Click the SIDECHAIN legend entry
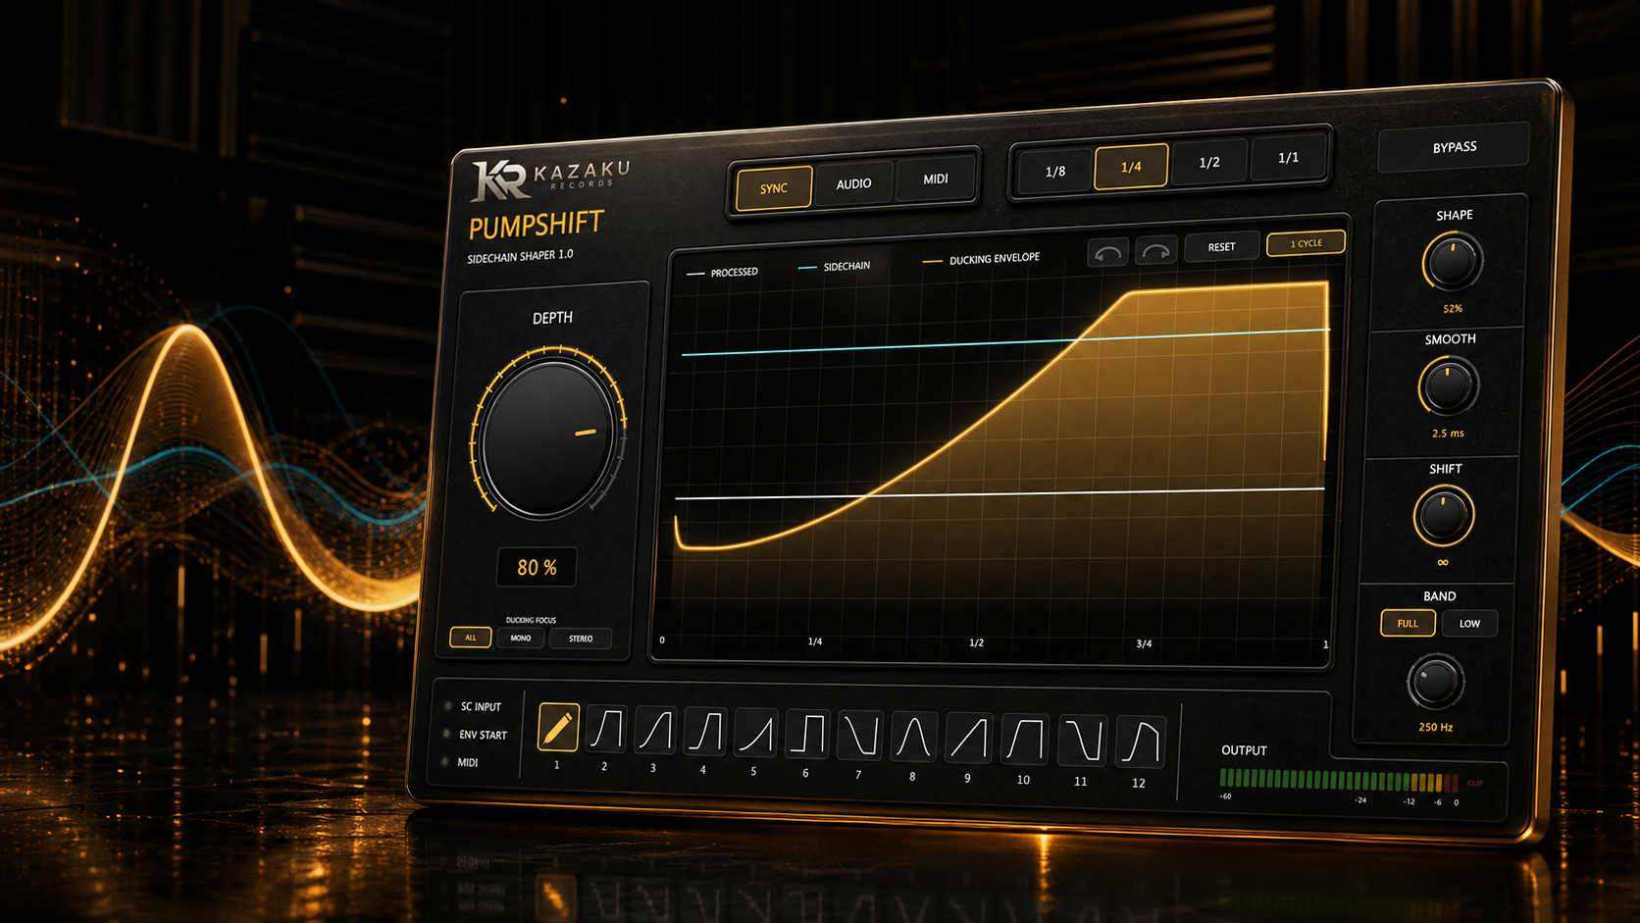 click(x=835, y=267)
